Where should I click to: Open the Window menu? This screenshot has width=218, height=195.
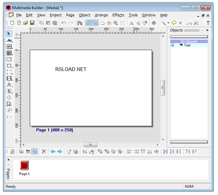point(149,15)
